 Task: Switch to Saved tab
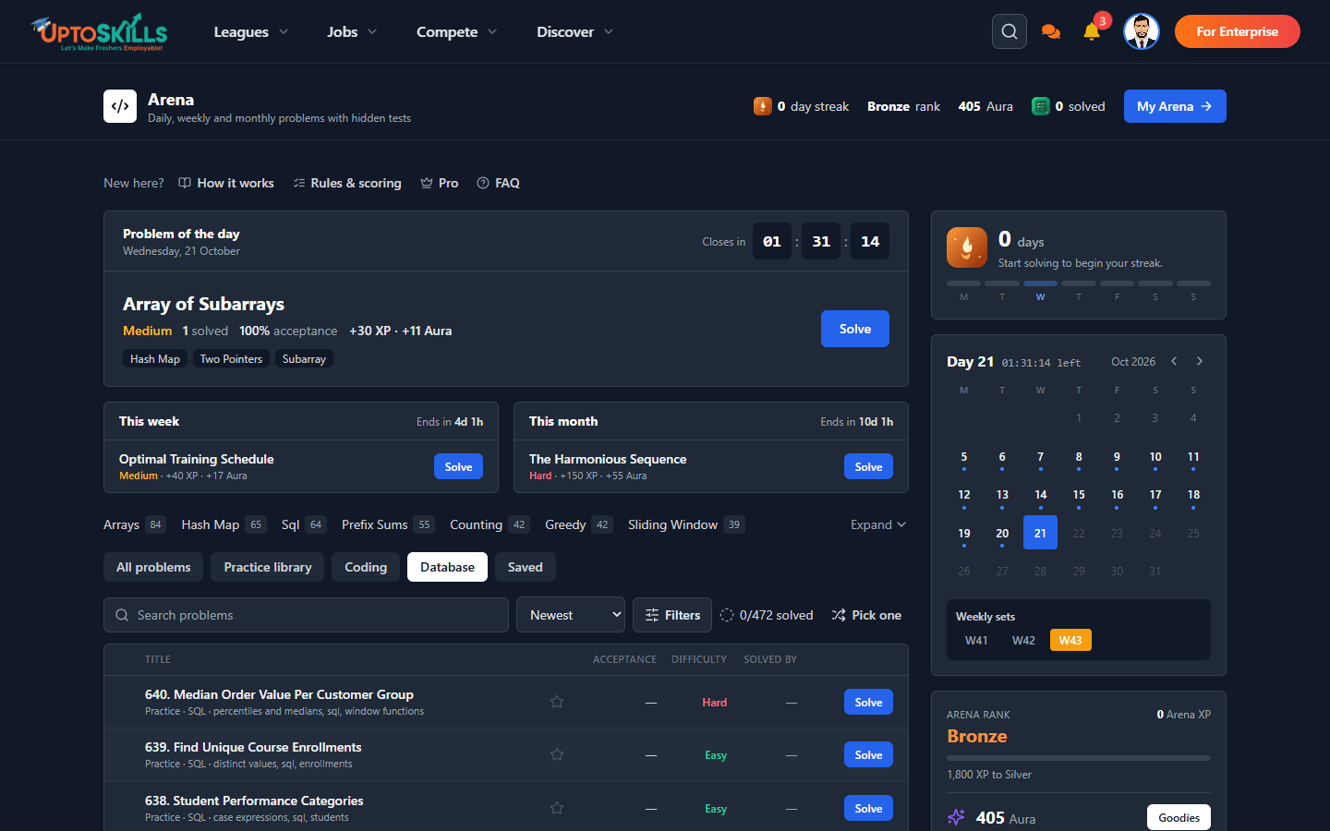526,567
